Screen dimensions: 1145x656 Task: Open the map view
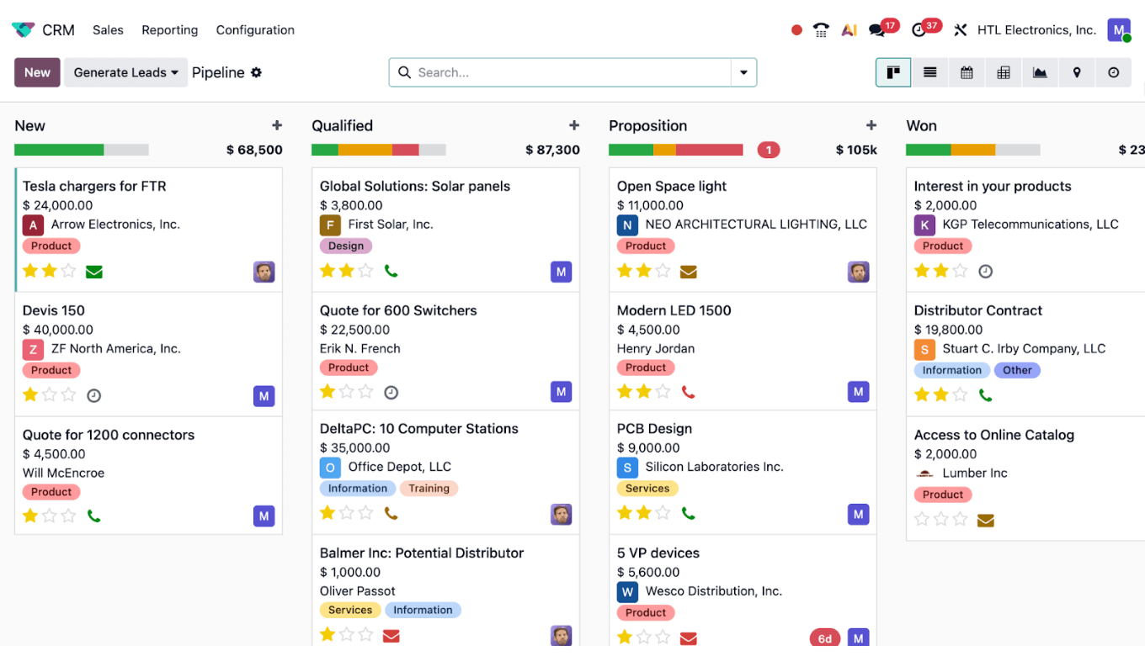pyautogui.click(x=1077, y=72)
